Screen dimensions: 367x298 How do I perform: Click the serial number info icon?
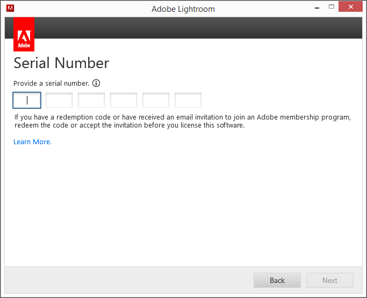coord(96,83)
